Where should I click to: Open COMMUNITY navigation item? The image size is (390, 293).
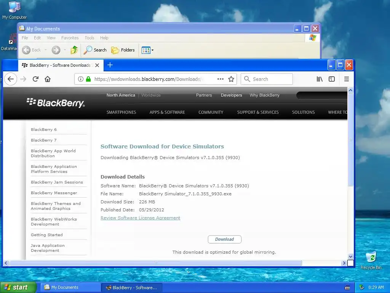tap(211, 112)
